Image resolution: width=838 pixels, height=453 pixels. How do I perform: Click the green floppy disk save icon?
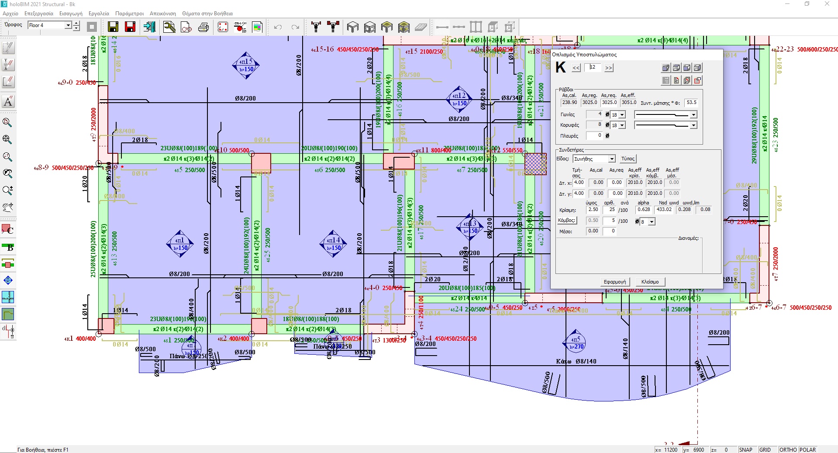point(113,27)
